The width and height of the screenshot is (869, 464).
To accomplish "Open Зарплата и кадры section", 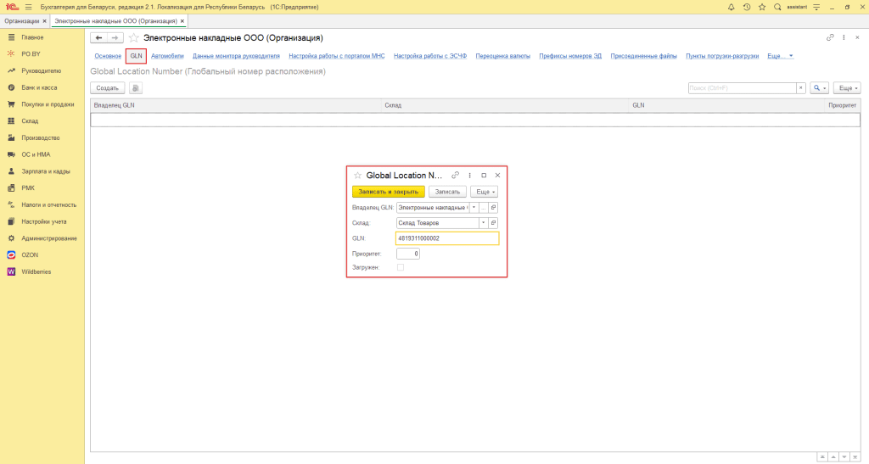I will click(46, 171).
